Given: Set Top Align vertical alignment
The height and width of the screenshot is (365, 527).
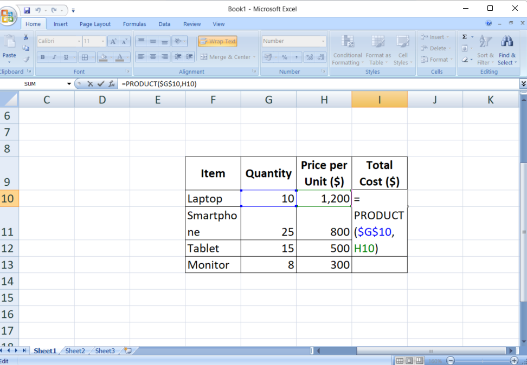Looking at the screenshot, I should [141, 41].
